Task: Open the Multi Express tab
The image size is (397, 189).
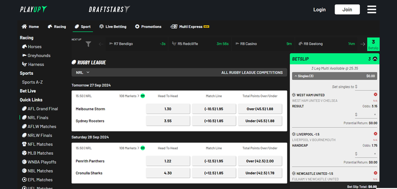Action: tap(190, 27)
